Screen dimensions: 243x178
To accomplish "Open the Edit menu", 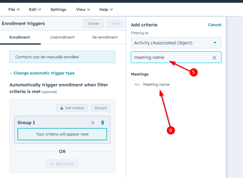I will coord(35,9).
